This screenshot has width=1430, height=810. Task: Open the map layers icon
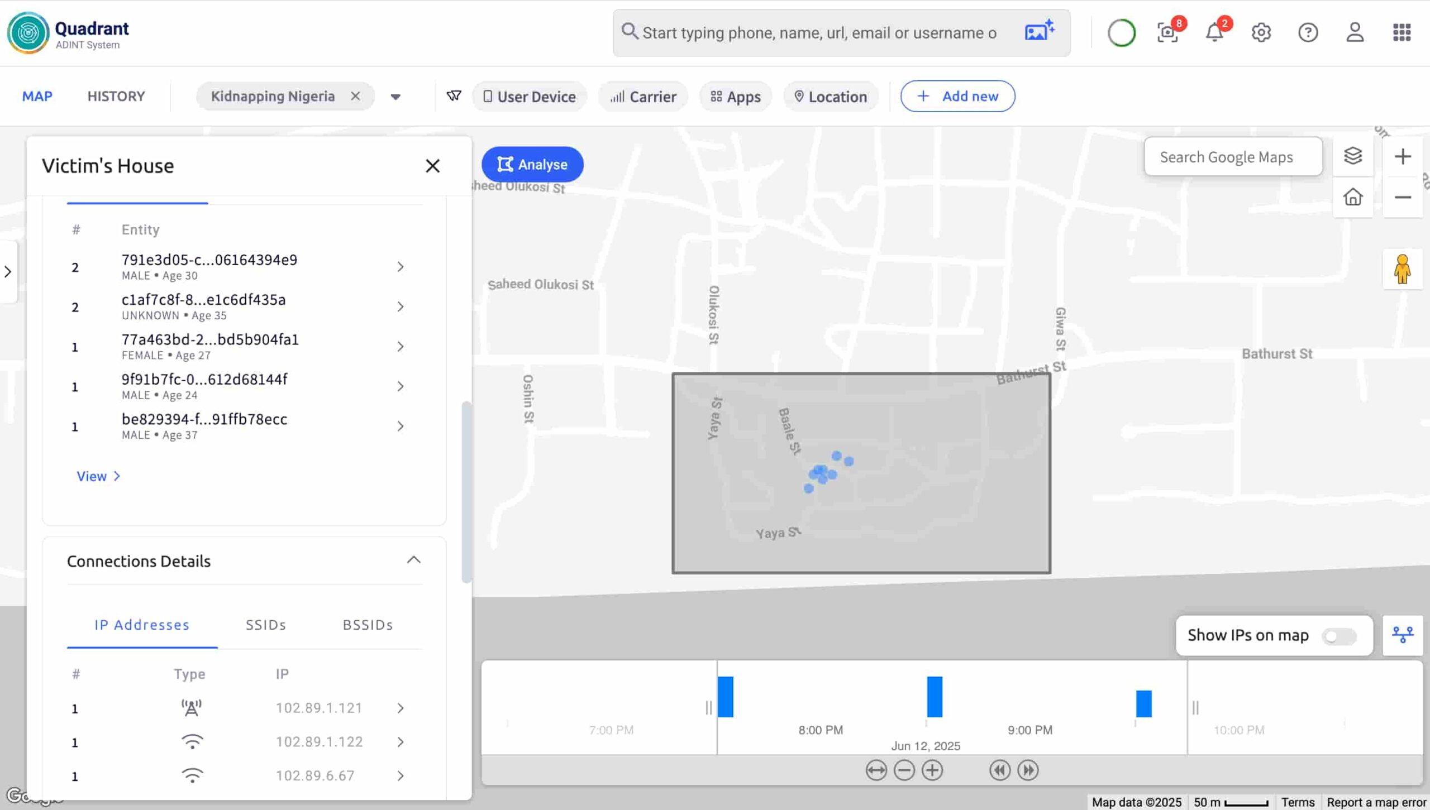coord(1352,156)
